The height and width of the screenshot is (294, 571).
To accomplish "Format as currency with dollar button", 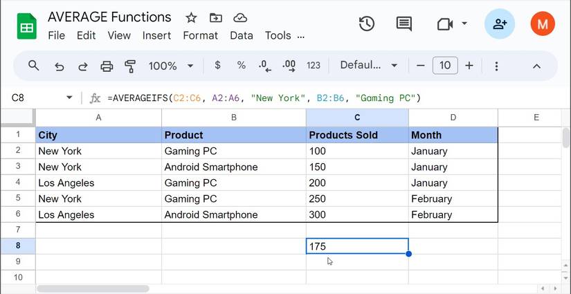I will 218,66.
